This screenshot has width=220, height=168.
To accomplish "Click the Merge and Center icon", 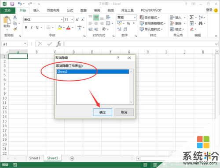I will click(x=108, y=23).
